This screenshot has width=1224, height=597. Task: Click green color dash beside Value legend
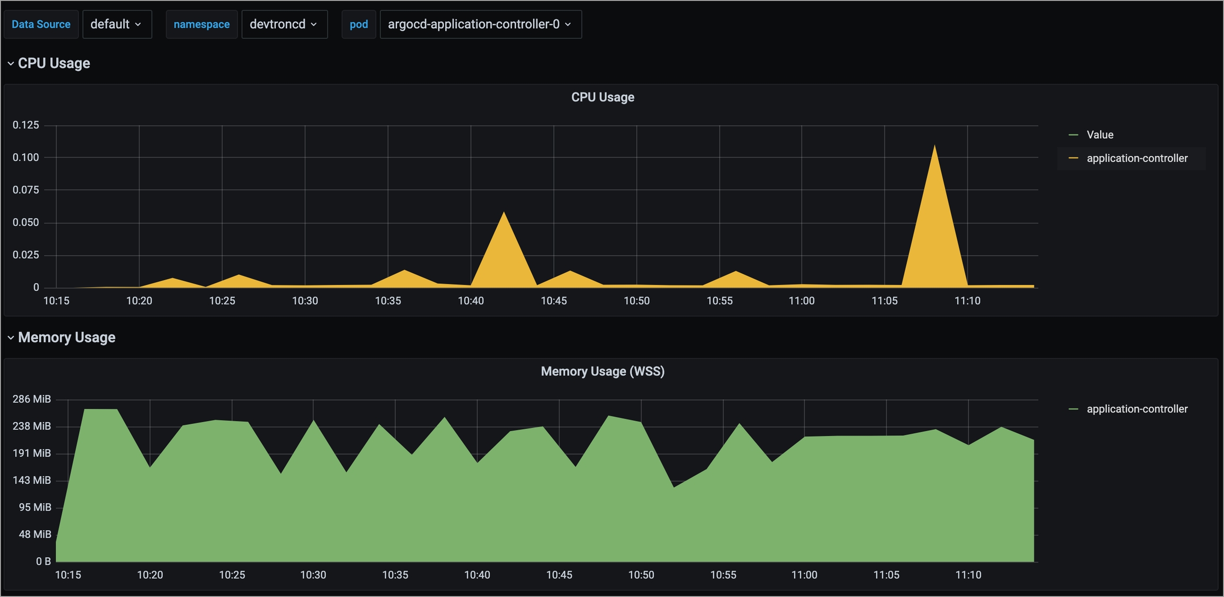pos(1073,135)
